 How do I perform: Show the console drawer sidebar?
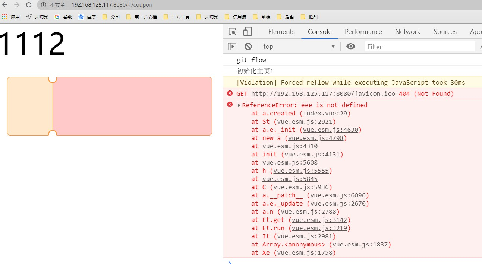(232, 46)
